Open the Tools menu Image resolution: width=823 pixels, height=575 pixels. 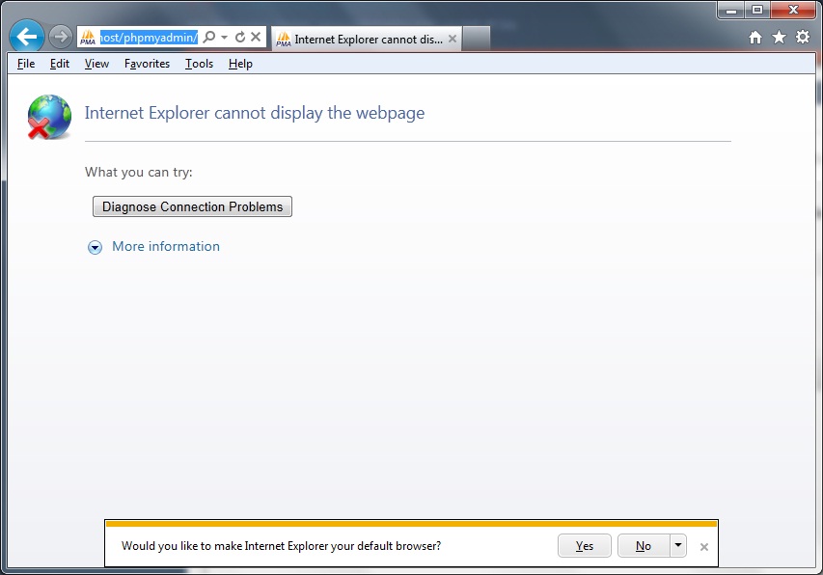(199, 64)
